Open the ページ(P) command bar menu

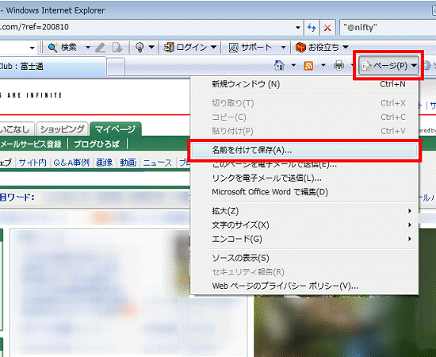pyautogui.click(x=388, y=66)
